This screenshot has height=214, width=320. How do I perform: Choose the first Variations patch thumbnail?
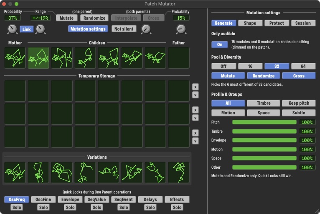(15, 172)
